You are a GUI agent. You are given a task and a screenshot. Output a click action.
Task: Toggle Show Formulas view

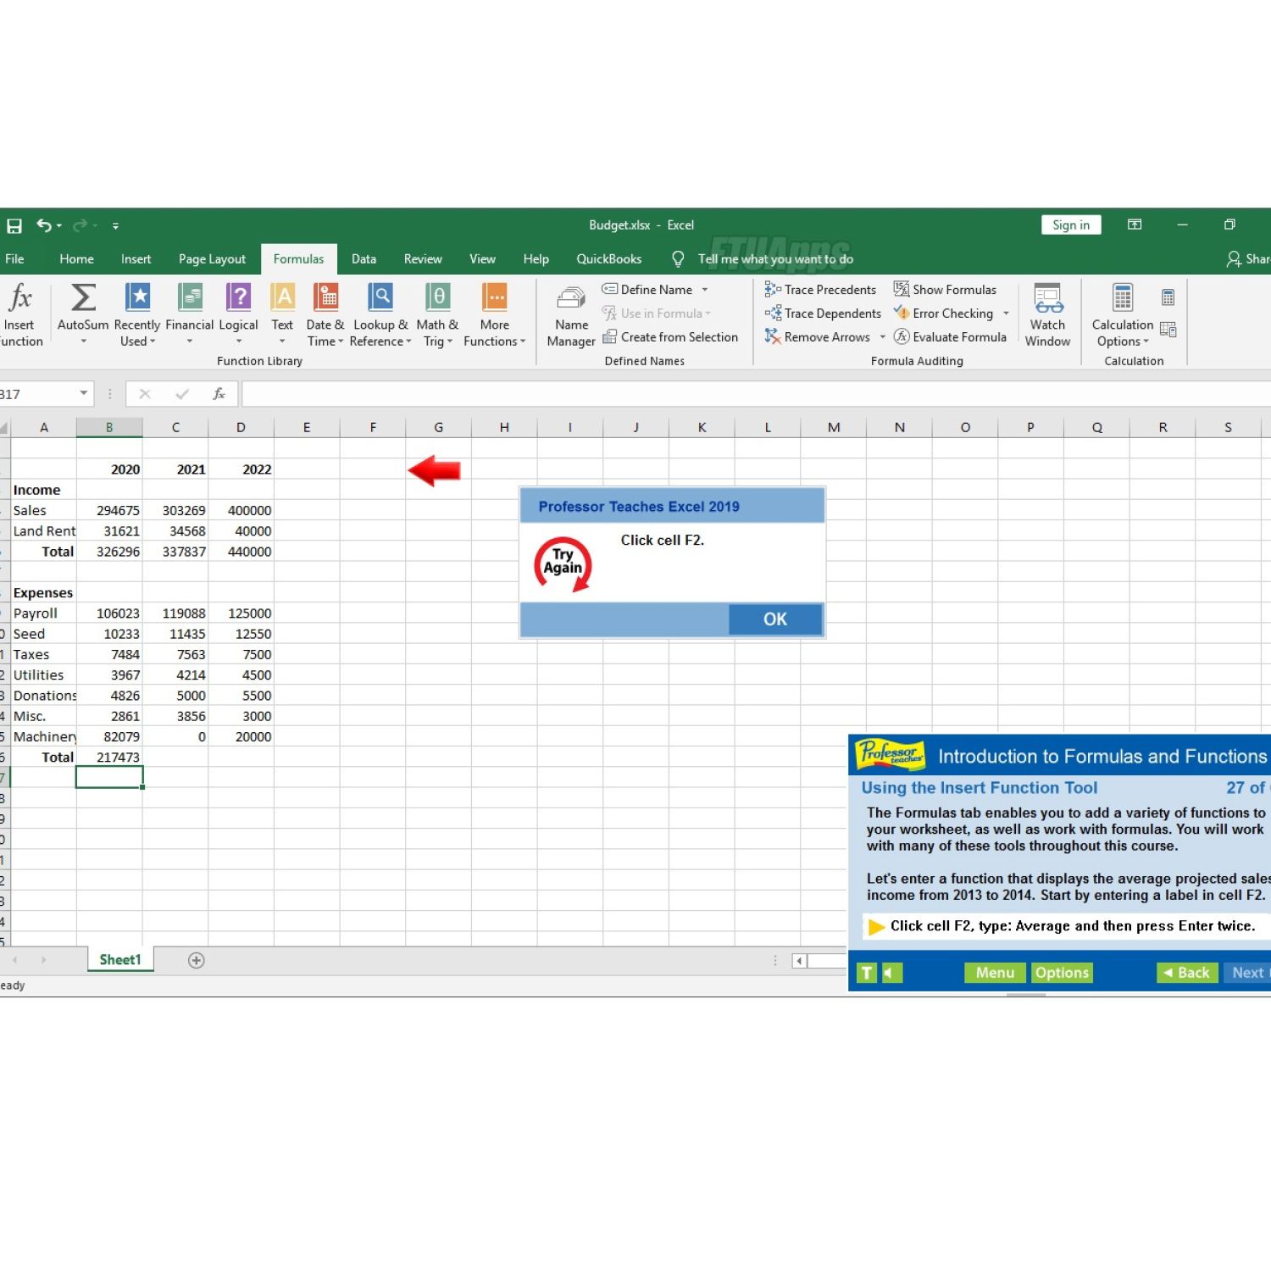[x=945, y=290]
